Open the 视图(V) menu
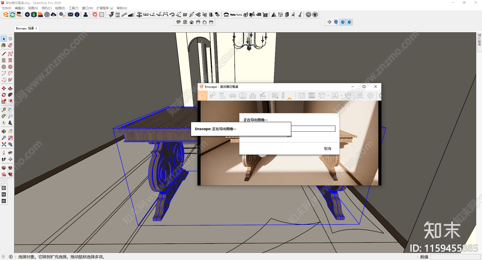 (33, 8)
